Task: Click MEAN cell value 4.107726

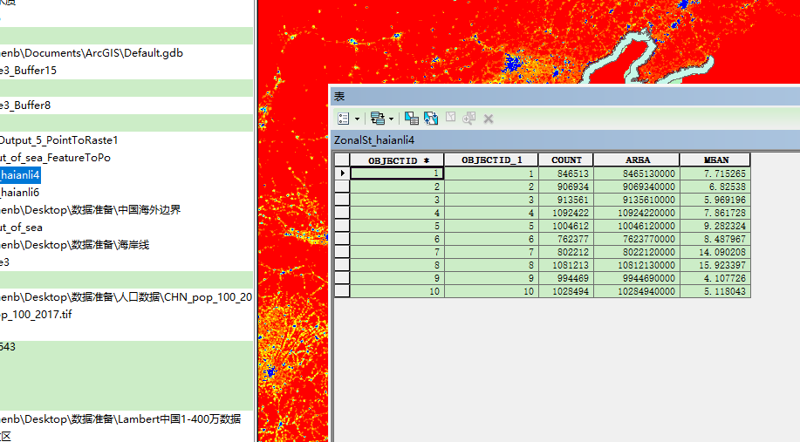Action: [x=715, y=278]
